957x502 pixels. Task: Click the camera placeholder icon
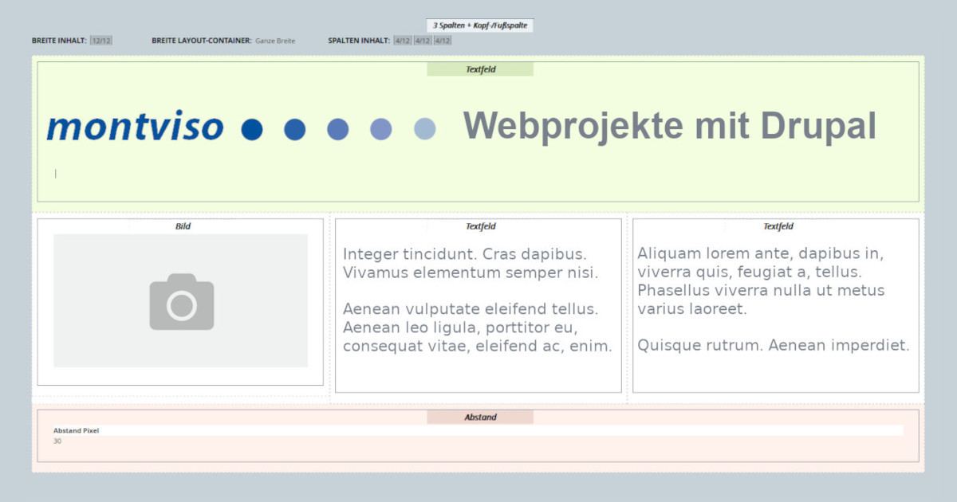coord(181,301)
